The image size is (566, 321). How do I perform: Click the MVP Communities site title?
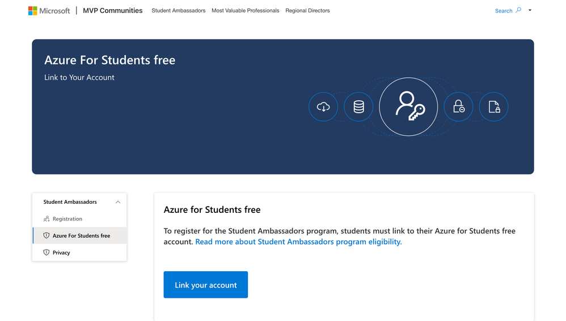(x=113, y=11)
